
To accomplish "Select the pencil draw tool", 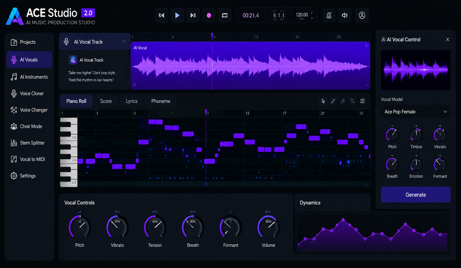I will (x=333, y=101).
